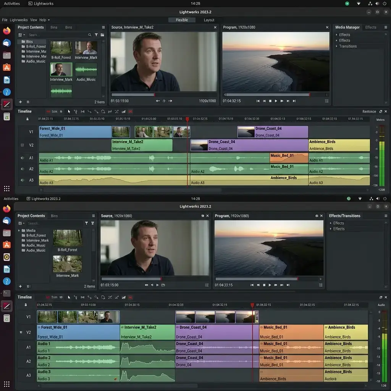Open the Audio_Music thumbnail in the top window's Project Contents

(x=86, y=69)
